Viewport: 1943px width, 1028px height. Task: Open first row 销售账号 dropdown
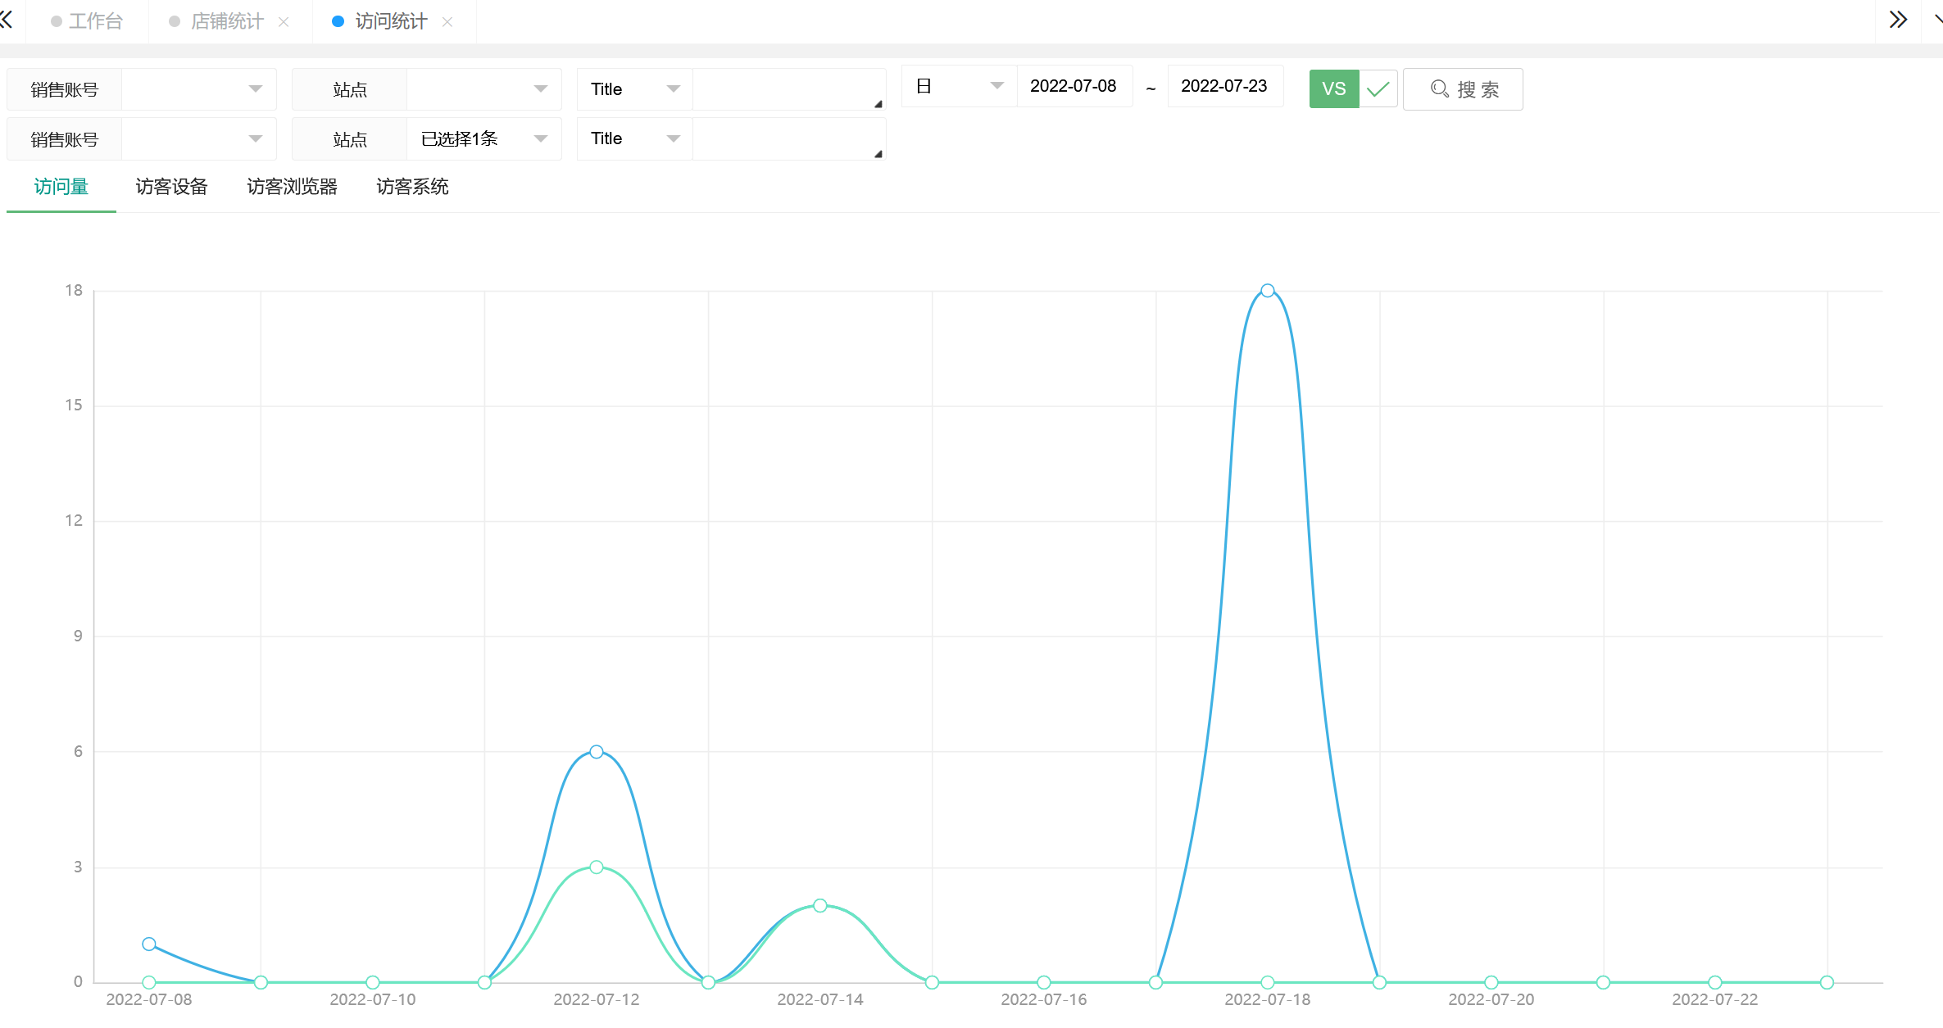point(199,89)
